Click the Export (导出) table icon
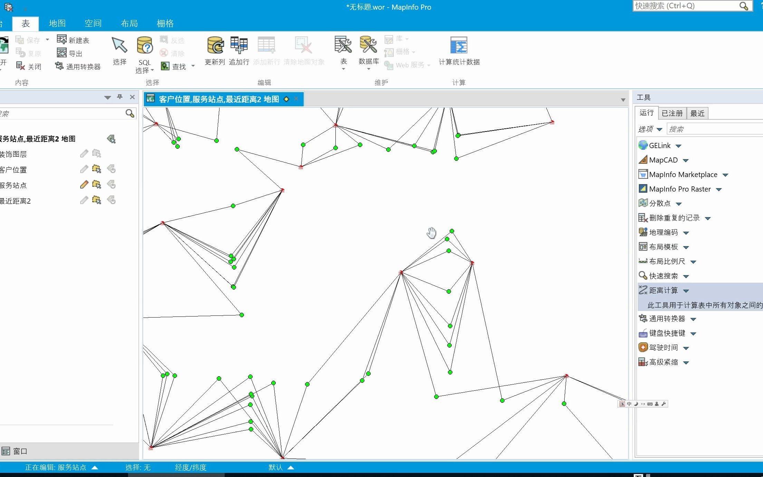The width and height of the screenshot is (763, 477). (62, 53)
